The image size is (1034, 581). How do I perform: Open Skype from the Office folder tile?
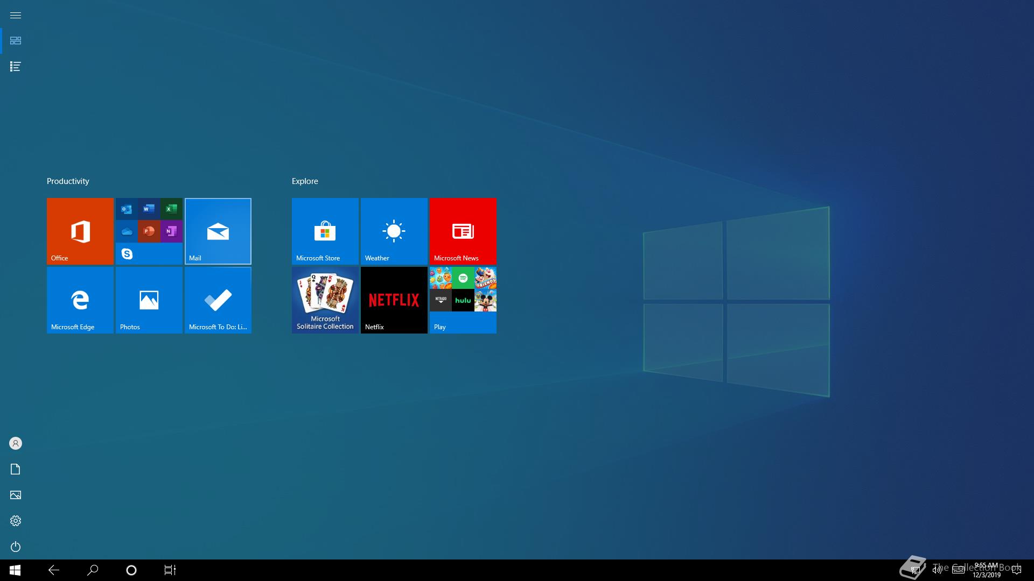point(127,254)
